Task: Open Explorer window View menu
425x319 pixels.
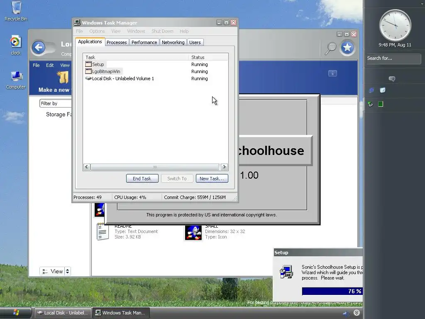Action: tap(65, 65)
